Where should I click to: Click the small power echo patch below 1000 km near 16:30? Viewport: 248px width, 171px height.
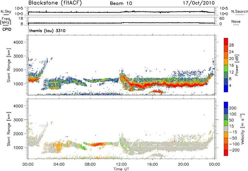157,92
